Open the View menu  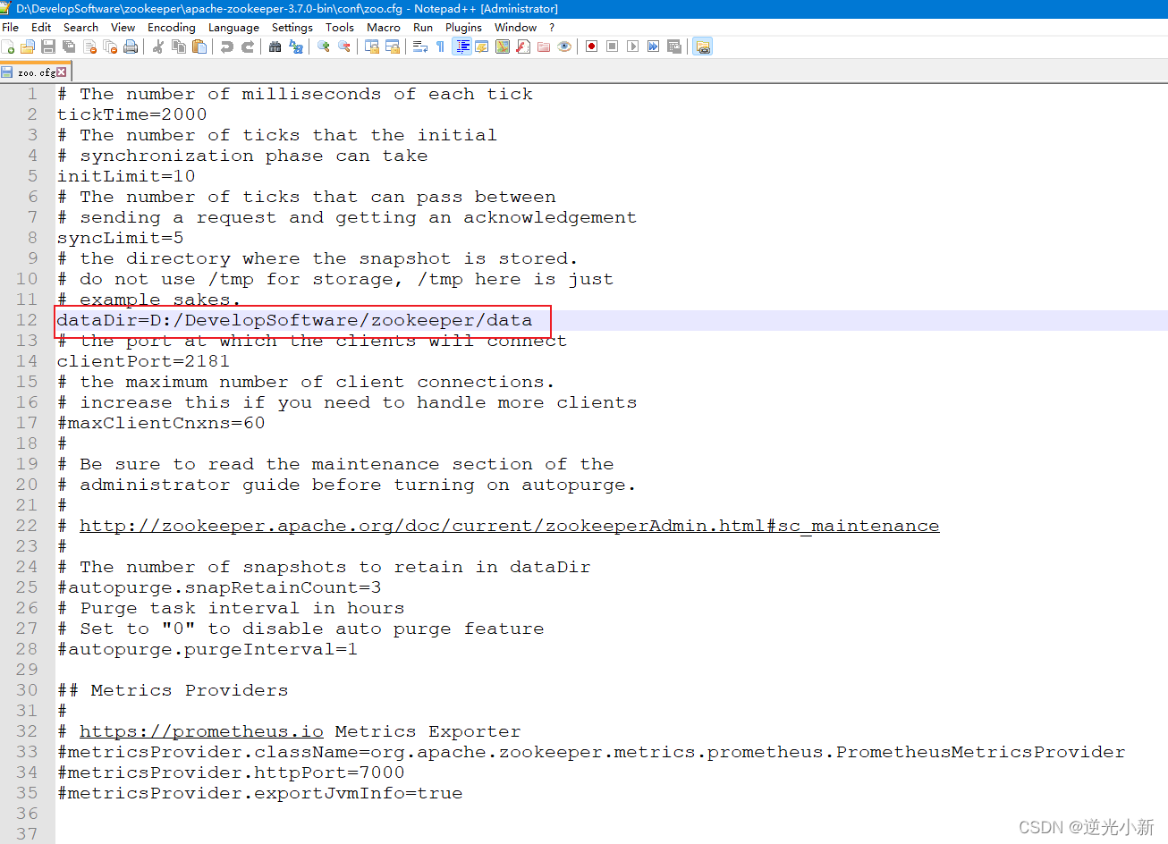tap(123, 27)
